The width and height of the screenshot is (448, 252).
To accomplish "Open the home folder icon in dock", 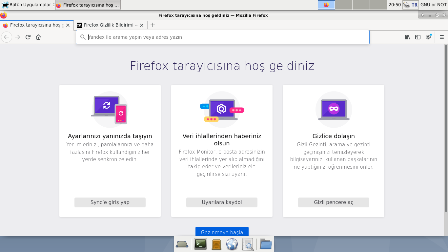I will click(266, 244).
